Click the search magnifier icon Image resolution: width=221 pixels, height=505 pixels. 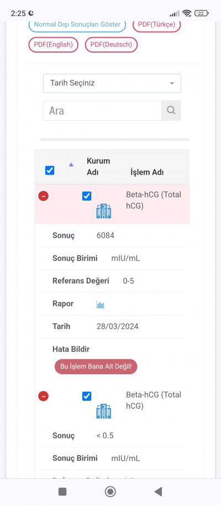(171, 110)
